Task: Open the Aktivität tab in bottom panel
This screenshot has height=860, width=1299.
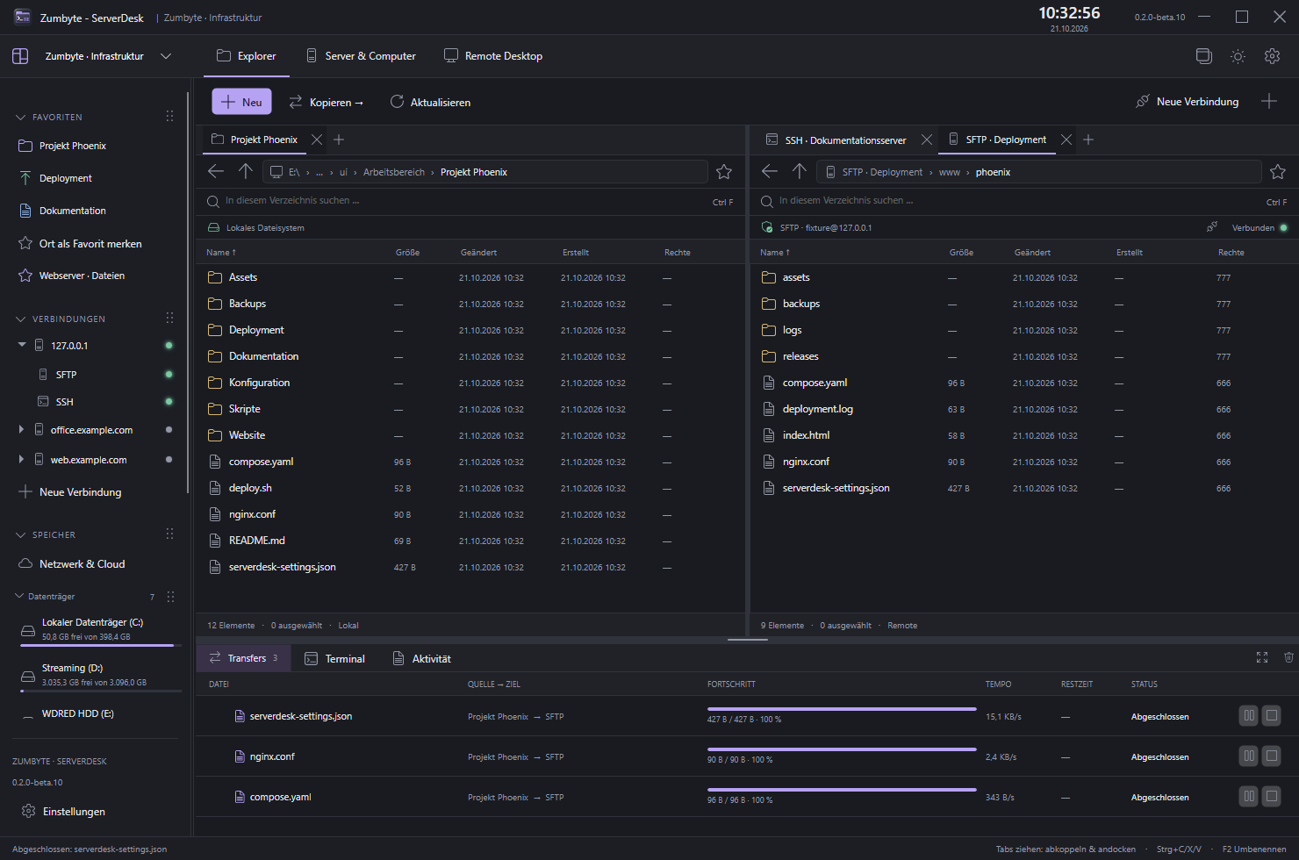Action: click(x=421, y=659)
